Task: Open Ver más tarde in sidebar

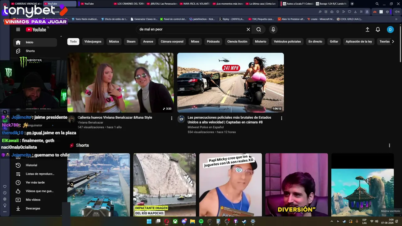Action: click(x=35, y=182)
